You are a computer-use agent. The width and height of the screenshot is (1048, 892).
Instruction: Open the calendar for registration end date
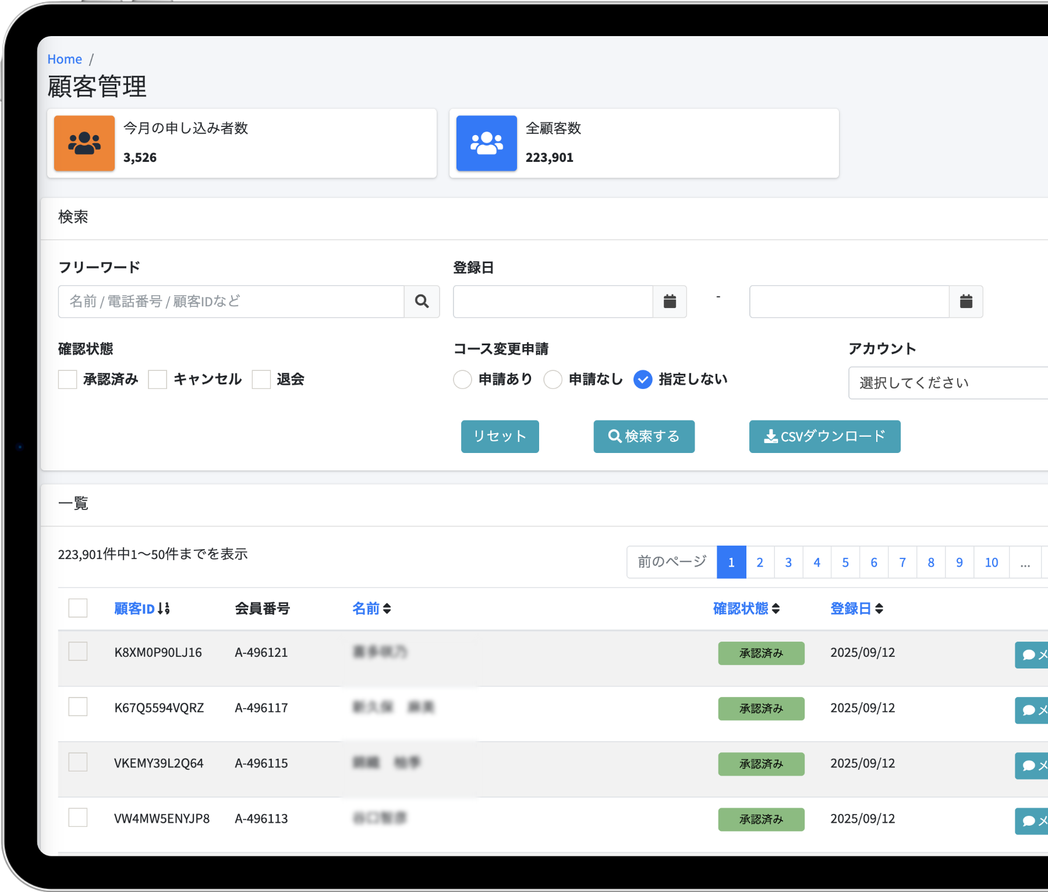966,302
